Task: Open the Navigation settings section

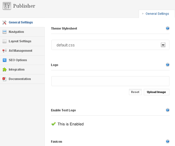Action: click(x=16, y=32)
